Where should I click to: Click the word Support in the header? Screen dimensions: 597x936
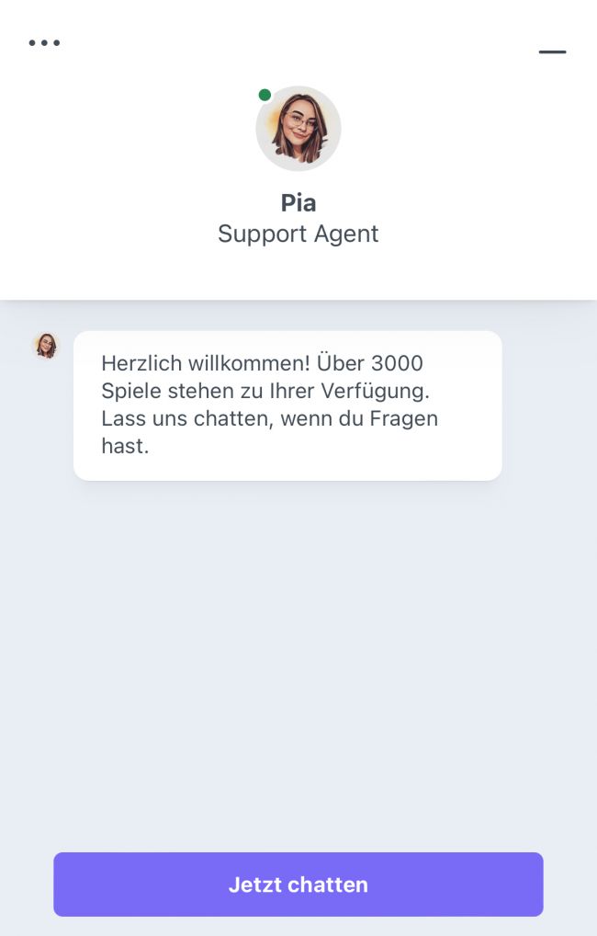coord(258,234)
